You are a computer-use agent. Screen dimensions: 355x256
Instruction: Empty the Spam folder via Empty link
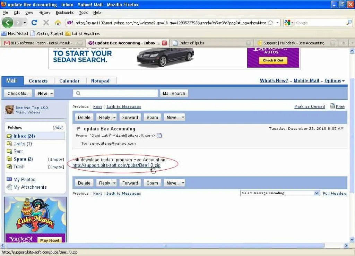[x=56, y=159]
